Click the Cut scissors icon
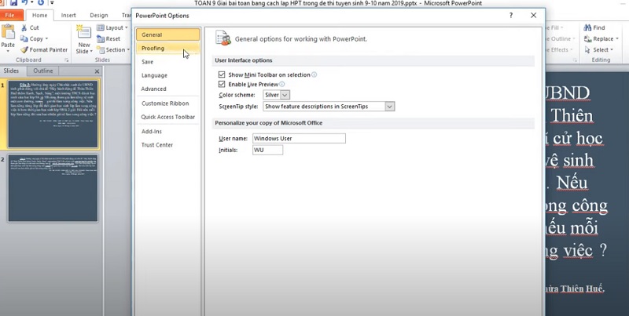629x316 pixels. (x=24, y=27)
